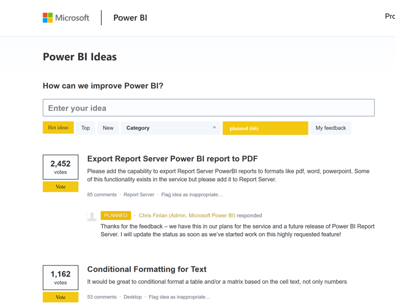
Task: Flag the PDF export idea as inappropriate
Action: (x=192, y=195)
